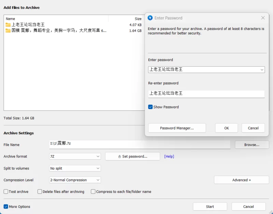Screen dimensions: 273x214
Task: Open the Compression Level dropdown
Action: pos(75,180)
